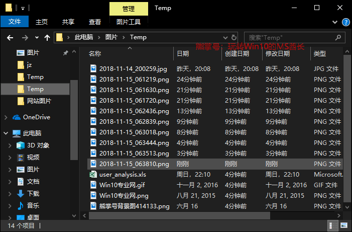Select file 2018-11-15_063018.png
This screenshot has height=232, width=352.
134,132
